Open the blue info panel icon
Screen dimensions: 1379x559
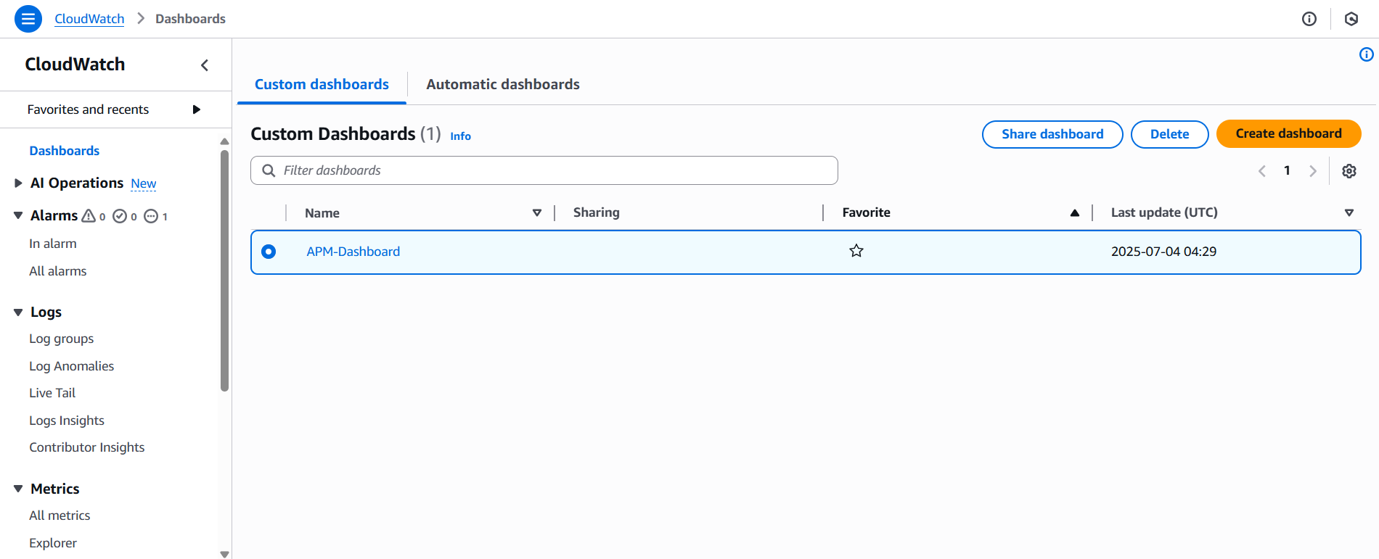[x=1366, y=54]
